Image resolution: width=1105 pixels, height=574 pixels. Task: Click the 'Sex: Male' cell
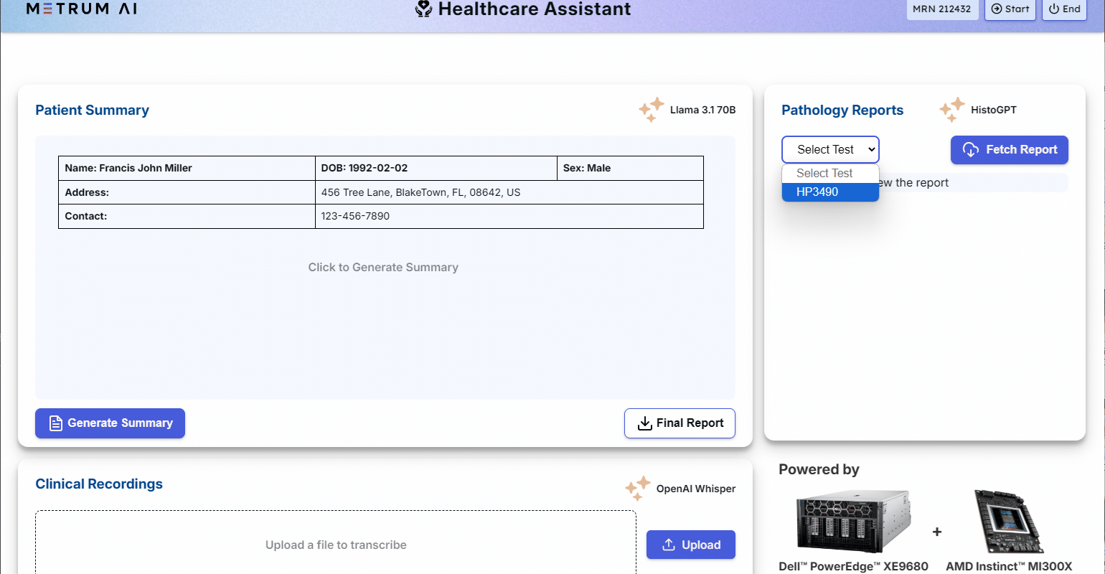[x=630, y=168]
